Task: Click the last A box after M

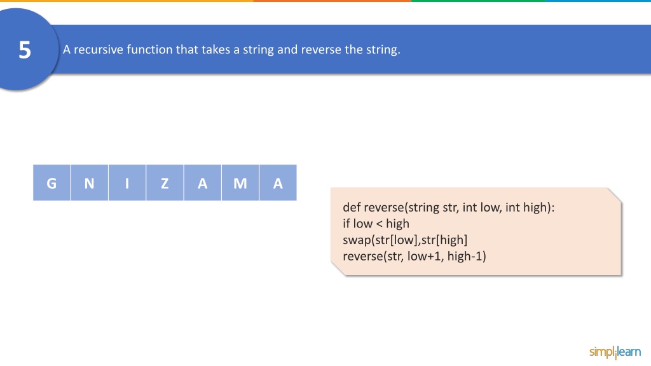Action: pos(278,182)
